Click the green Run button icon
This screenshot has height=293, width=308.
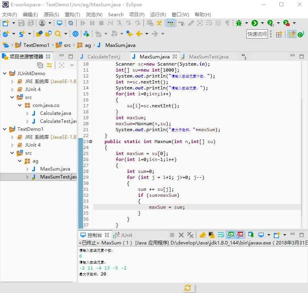(x=255, y=23)
